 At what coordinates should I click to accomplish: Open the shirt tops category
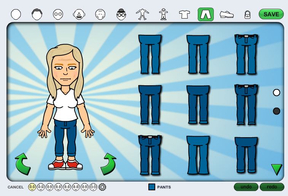click(x=185, y=14)
